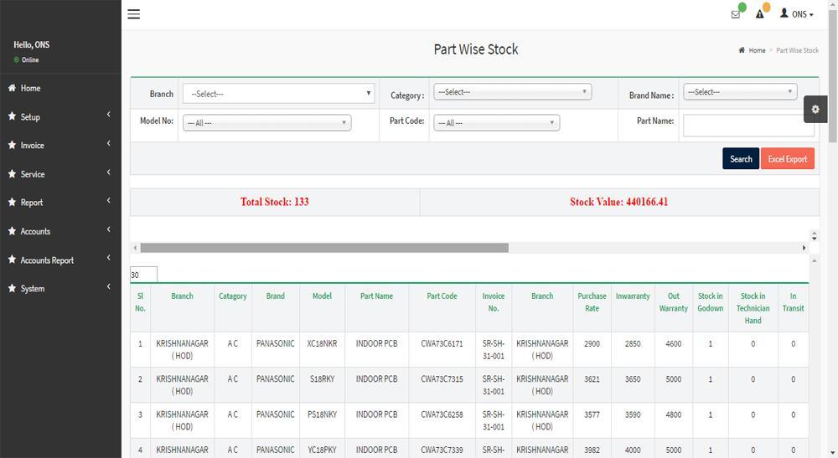Open the Brand Name dropdown
The height and width of the screenshot is (458, 838).
739,92
